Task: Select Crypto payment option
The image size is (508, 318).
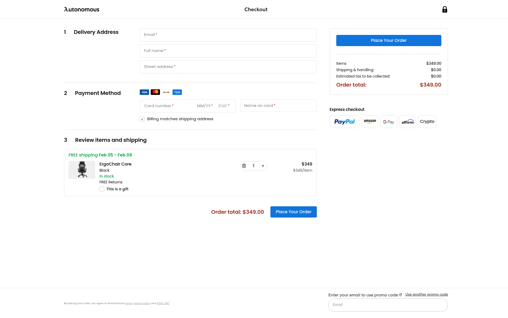Action: coord(427,122)
